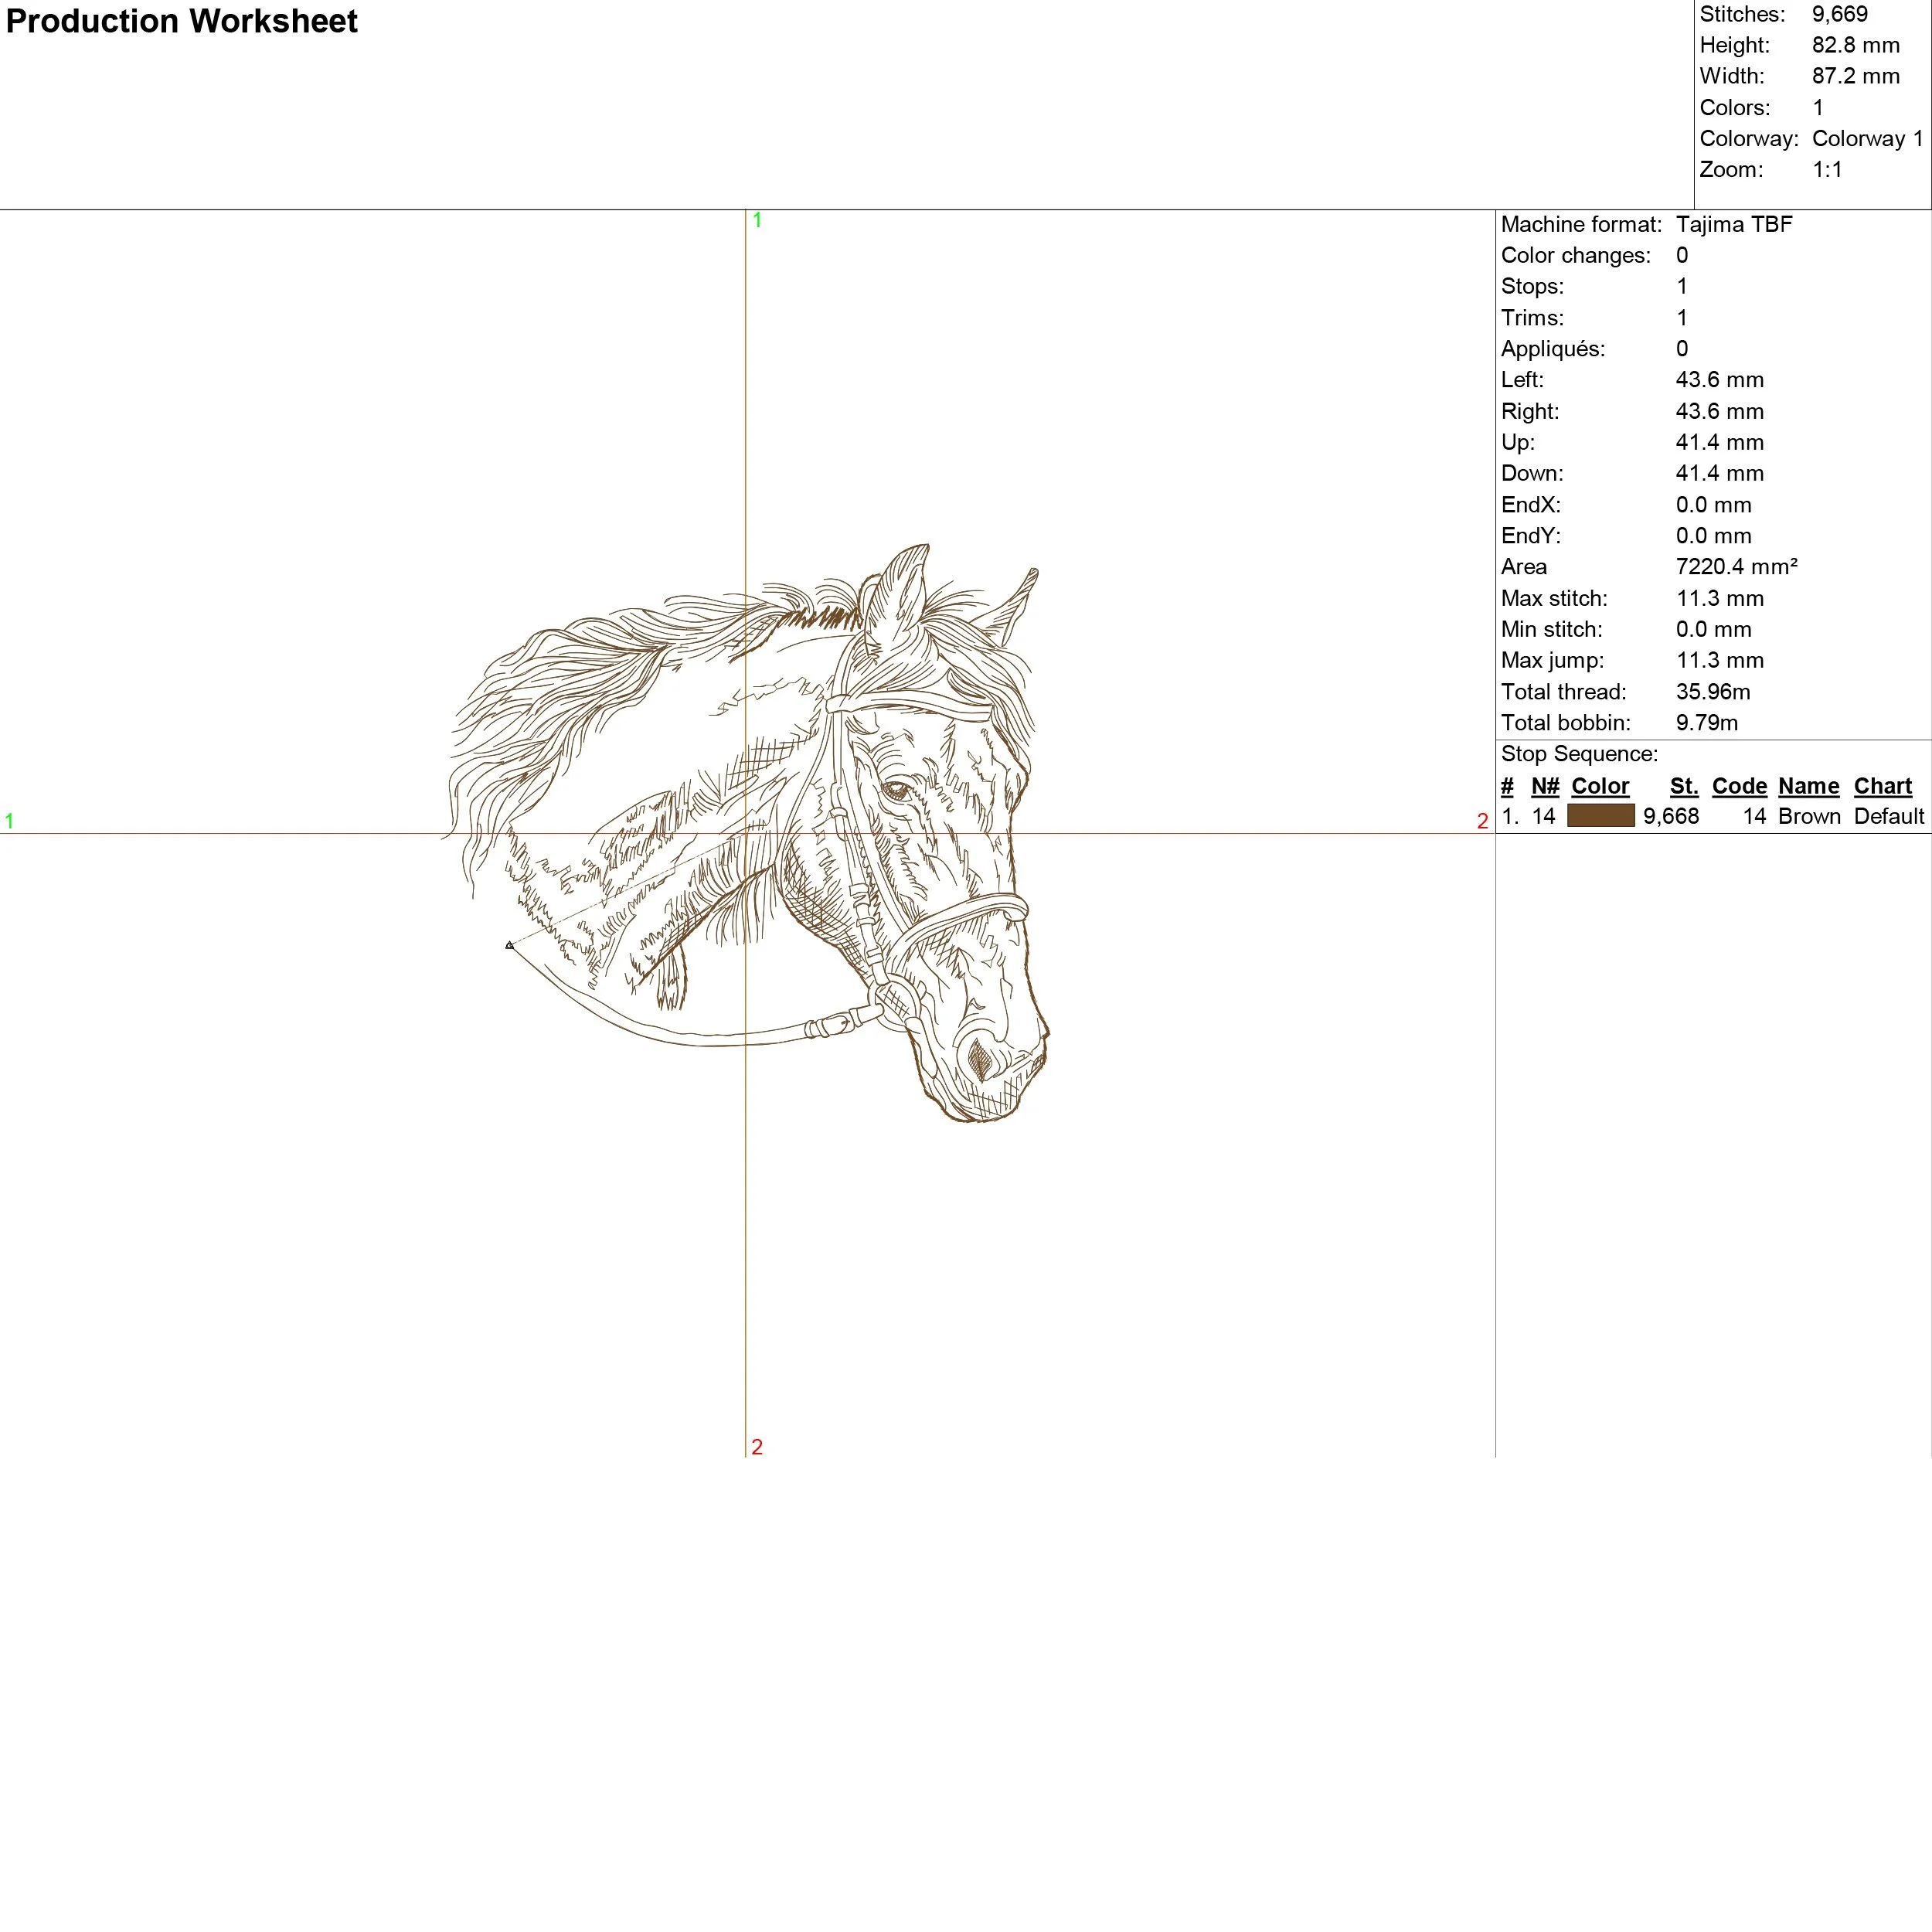Click the small triangle start marker near the reins
The image size is (1932, 1932).
[x=509, y=945]
